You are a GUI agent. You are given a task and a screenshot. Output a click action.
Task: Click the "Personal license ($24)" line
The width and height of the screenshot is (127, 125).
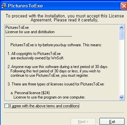tap(30, 93)
